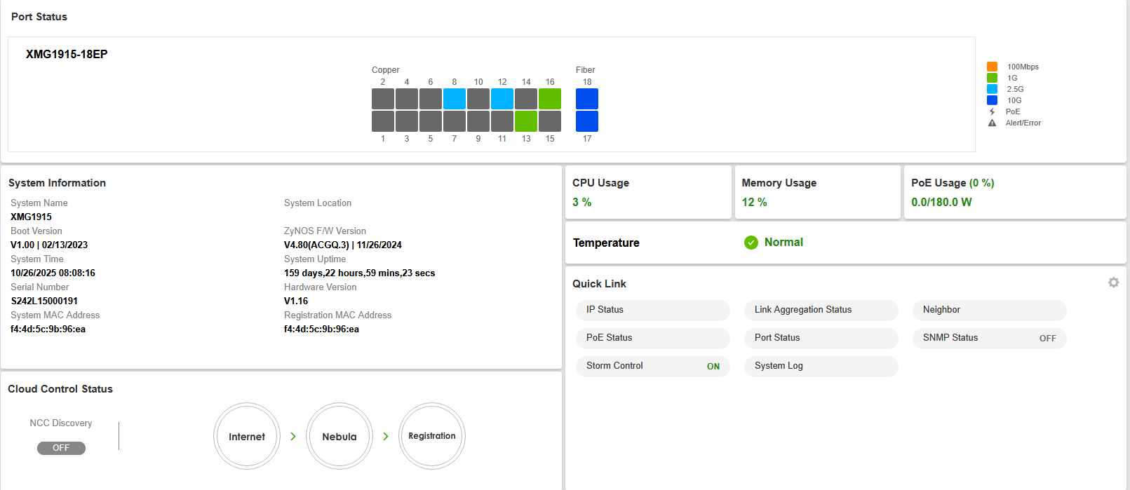
Task: Open the Neighbor quick link
Action: (x=990, y=310)
